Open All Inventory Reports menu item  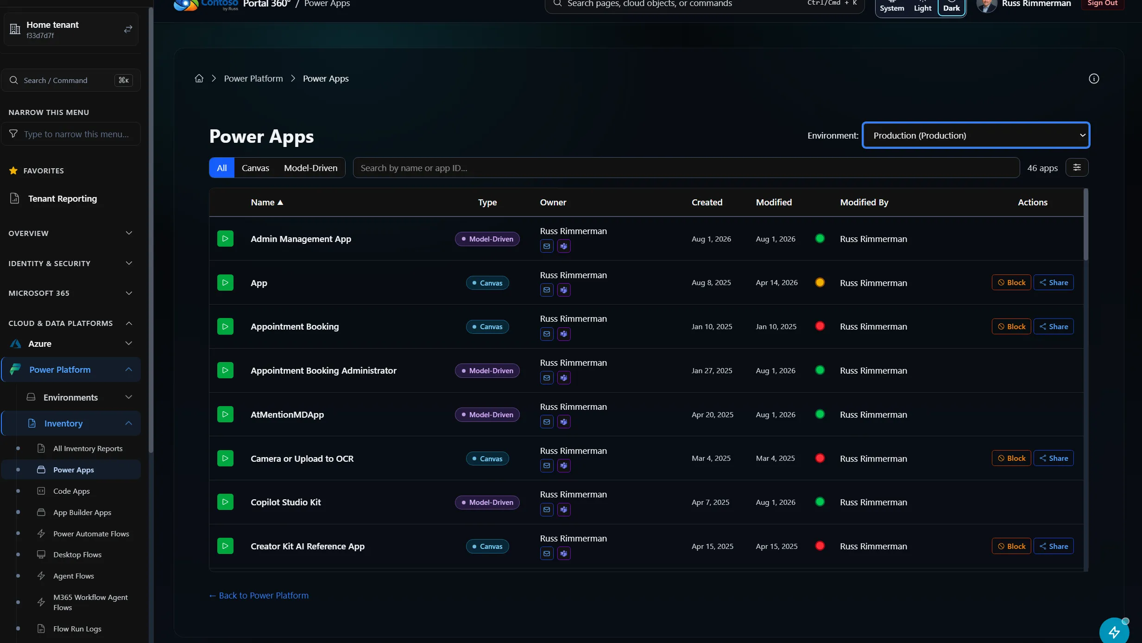[88, 448]
